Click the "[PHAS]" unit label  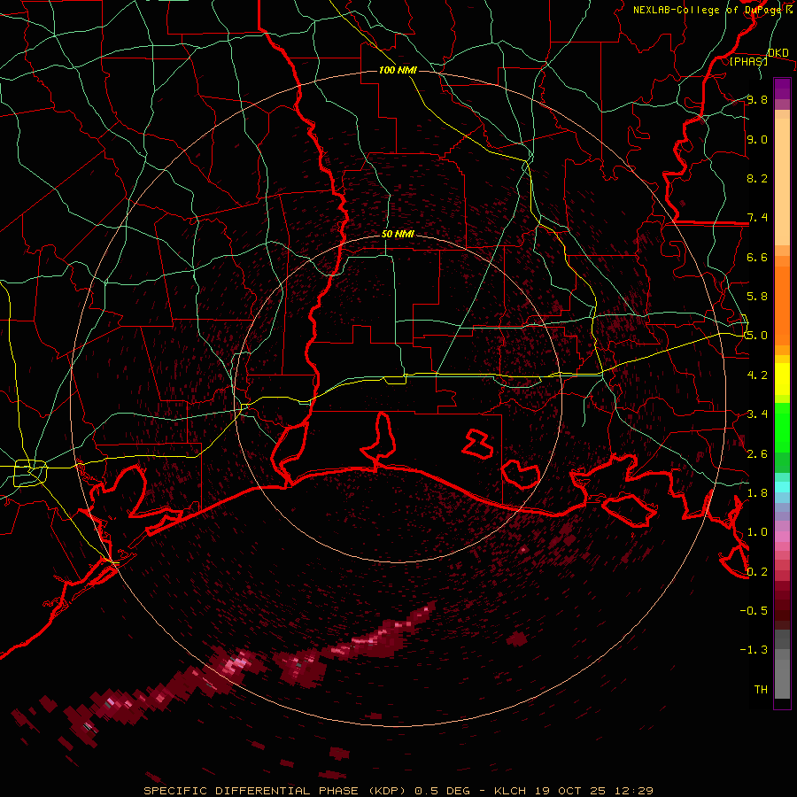[748, 61]
